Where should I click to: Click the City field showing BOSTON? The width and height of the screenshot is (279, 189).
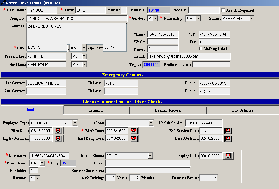pyautogui.click(x=47, y=48)
